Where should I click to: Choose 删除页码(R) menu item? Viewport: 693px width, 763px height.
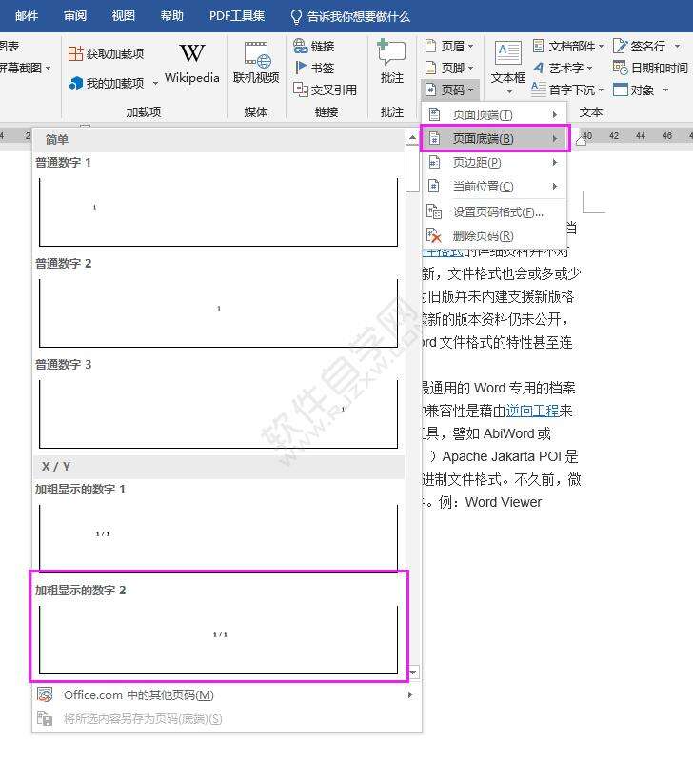(x=495, y=235)
